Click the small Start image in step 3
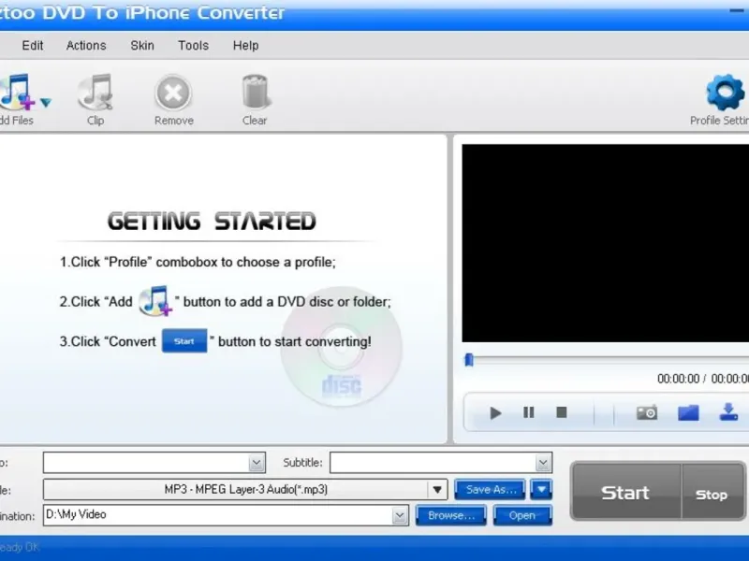The image size is (749, 561). click(x=184, y=341)
